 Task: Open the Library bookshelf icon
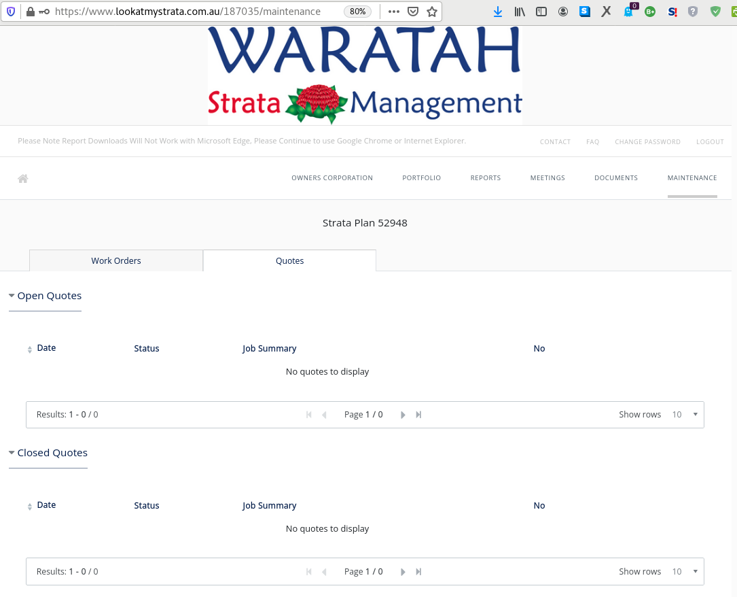[520, 12]
